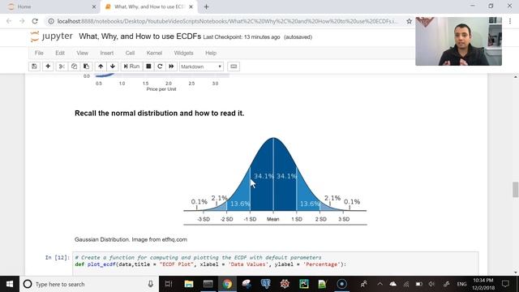
Task: Open the battery status tray icon
Action: pos(418,284)
